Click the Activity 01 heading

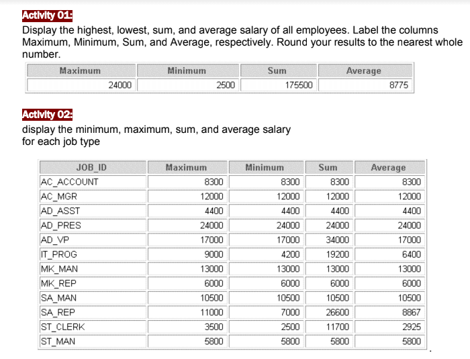pyautogui.click(x=47, y=15)
